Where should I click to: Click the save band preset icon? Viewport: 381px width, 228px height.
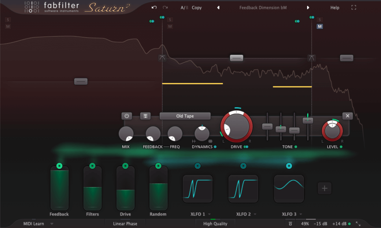(x=145, y=116)
